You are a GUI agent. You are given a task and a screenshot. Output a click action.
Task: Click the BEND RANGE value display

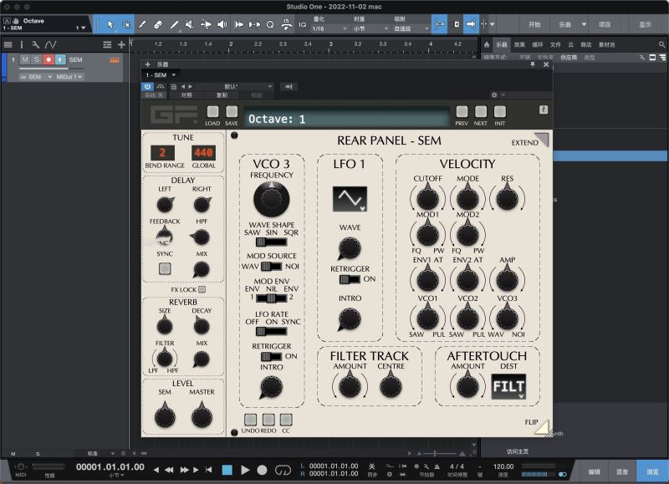[162, 153]
